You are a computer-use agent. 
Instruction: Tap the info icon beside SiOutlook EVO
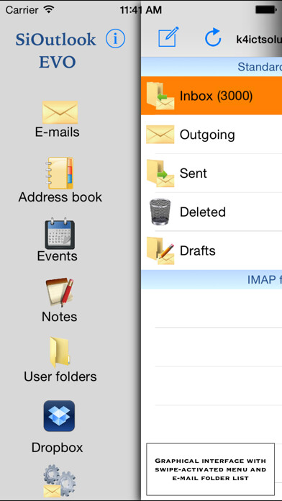click(115, 39)
